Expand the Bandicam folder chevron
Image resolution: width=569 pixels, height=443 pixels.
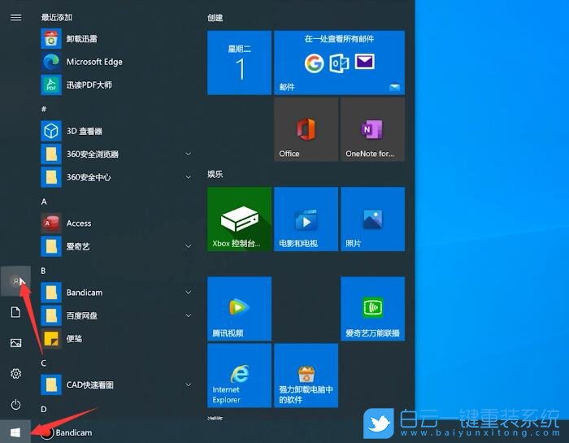189,293
